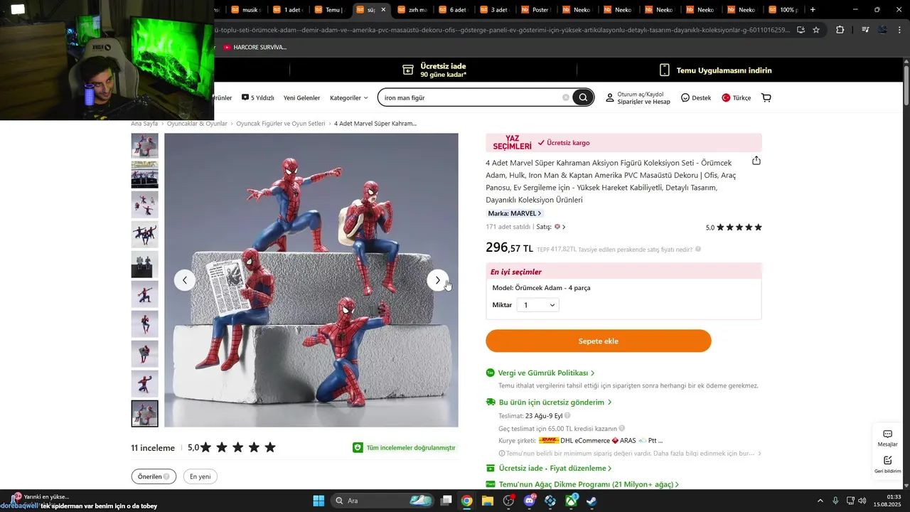Click the iron man figür search field
The height and width of the screenshot is (512, 910).
click(x=471, y=97)
